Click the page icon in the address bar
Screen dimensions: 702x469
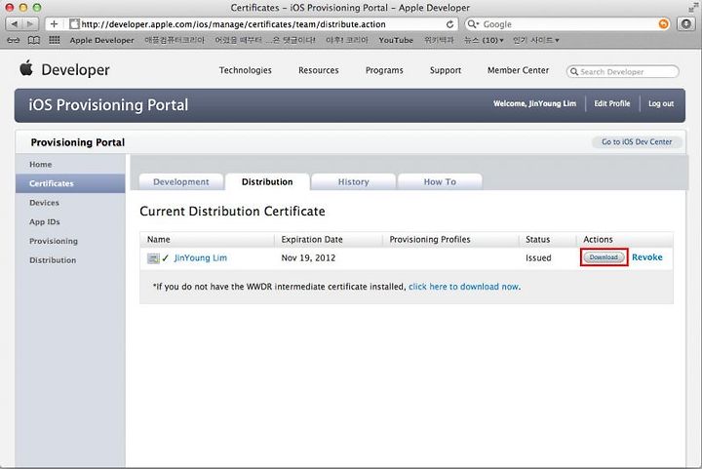(x=75, y=24)
